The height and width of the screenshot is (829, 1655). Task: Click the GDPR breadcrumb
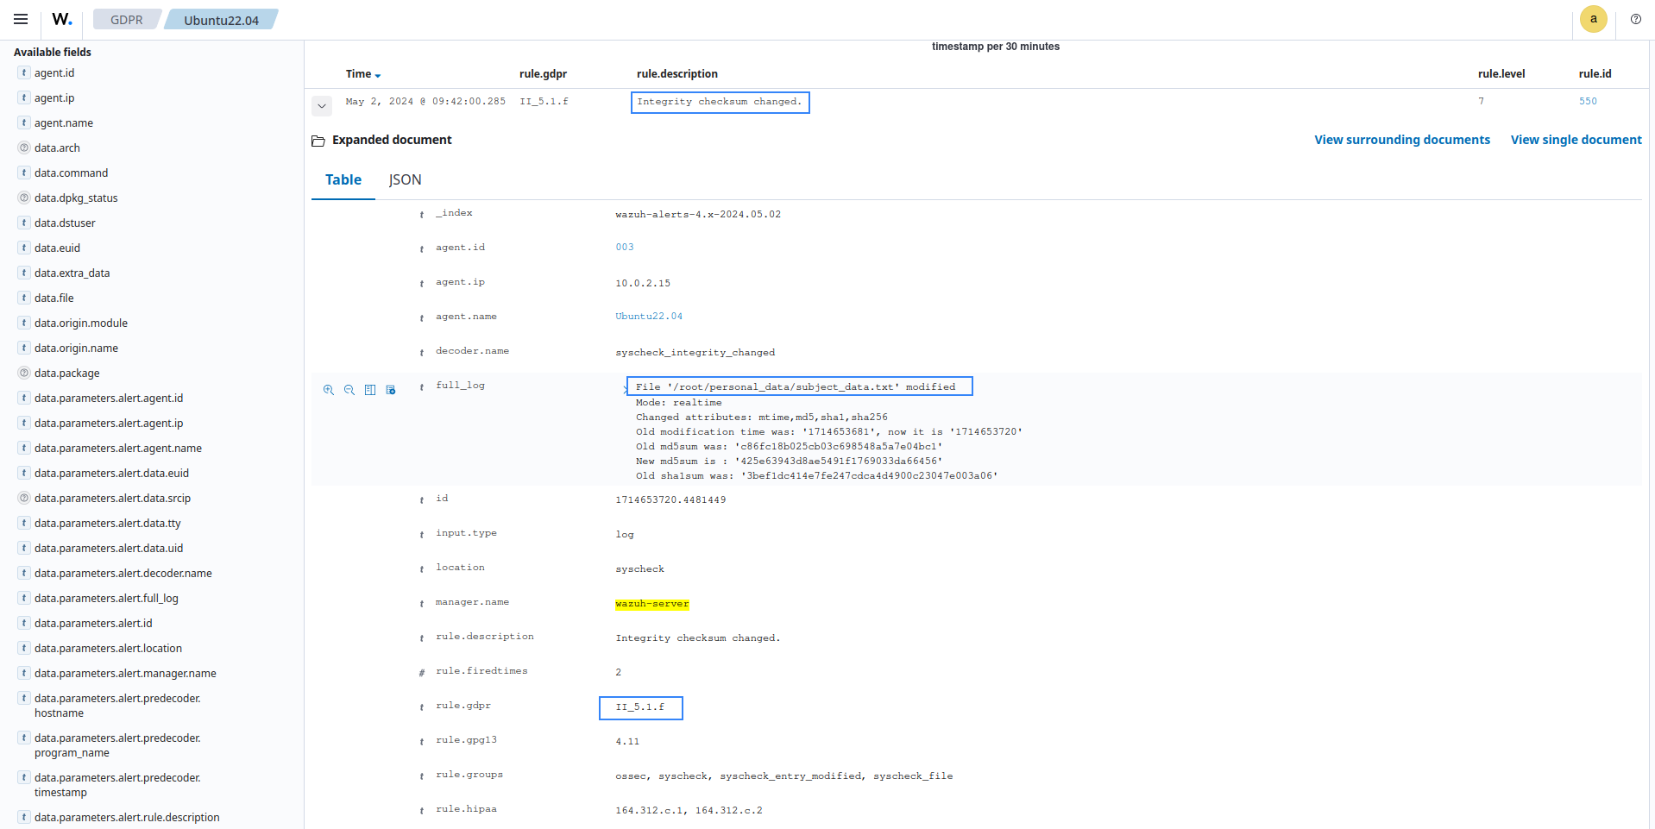127,20
